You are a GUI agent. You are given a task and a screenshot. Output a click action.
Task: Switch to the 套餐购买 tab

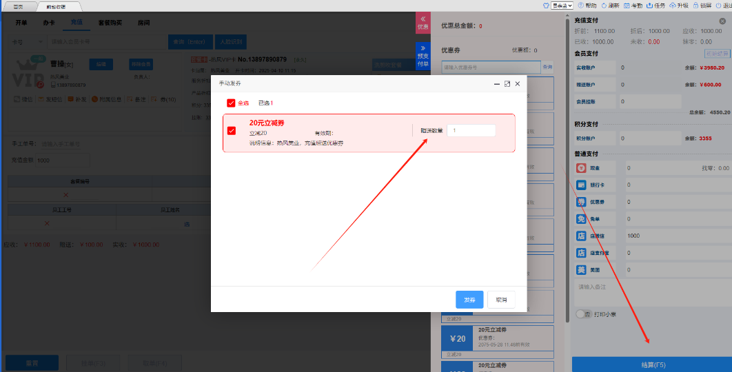(x=110, y=23)
